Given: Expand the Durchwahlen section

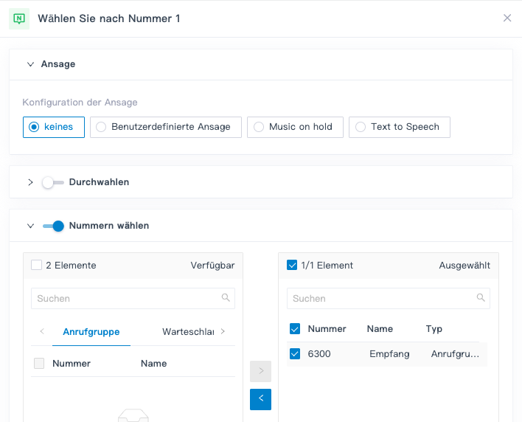Looking at the screenshot, I should (x=30, y=182).
